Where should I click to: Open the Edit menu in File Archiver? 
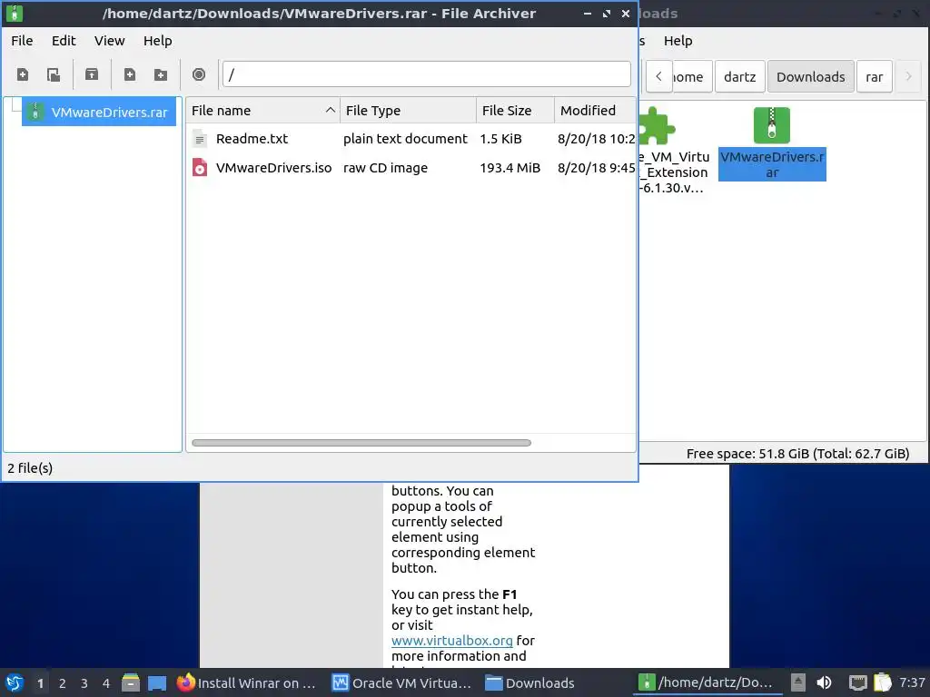64,41
